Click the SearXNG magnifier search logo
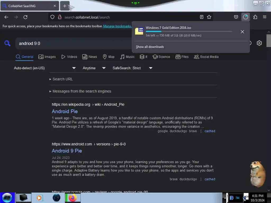The width and height of the screenshot is (271, 203). (x=7, y=43)
